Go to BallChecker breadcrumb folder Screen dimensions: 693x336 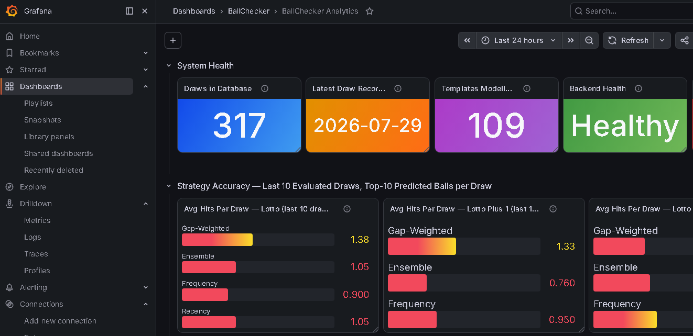[x=249, y=11]
